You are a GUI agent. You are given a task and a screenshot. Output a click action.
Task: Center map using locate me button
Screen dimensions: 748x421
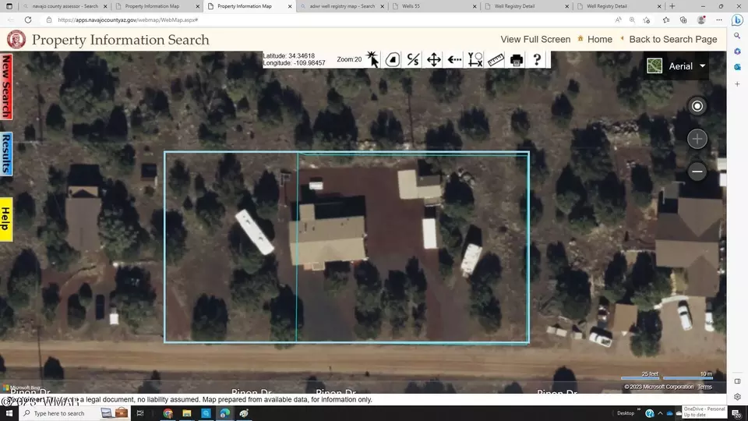coord(697,106)
